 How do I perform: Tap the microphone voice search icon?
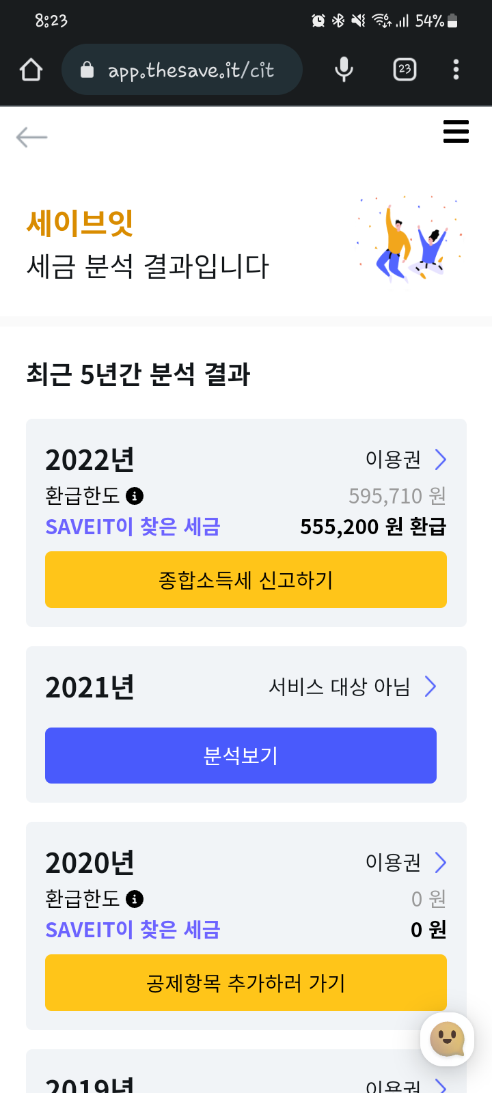(x=344, y=70)
